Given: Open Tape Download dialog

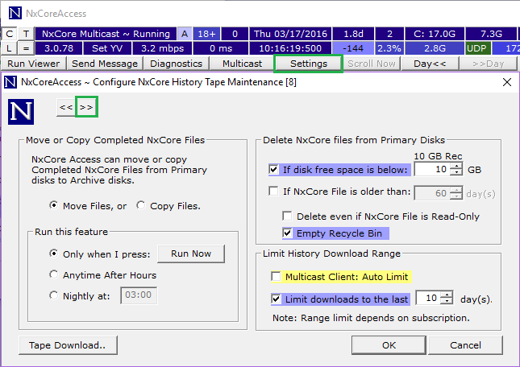Looking at the screenshot, I should 68,345.
